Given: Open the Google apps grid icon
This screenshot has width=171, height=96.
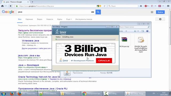Looking at the screenshot, I should (x=152, y=12).
